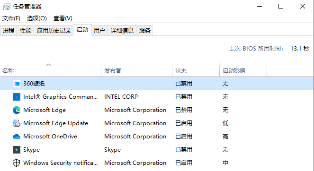This screenshot has width=314, height=171.
Task: Click the Intel Graphics Command icon
Action: click(x=17, y=97)
